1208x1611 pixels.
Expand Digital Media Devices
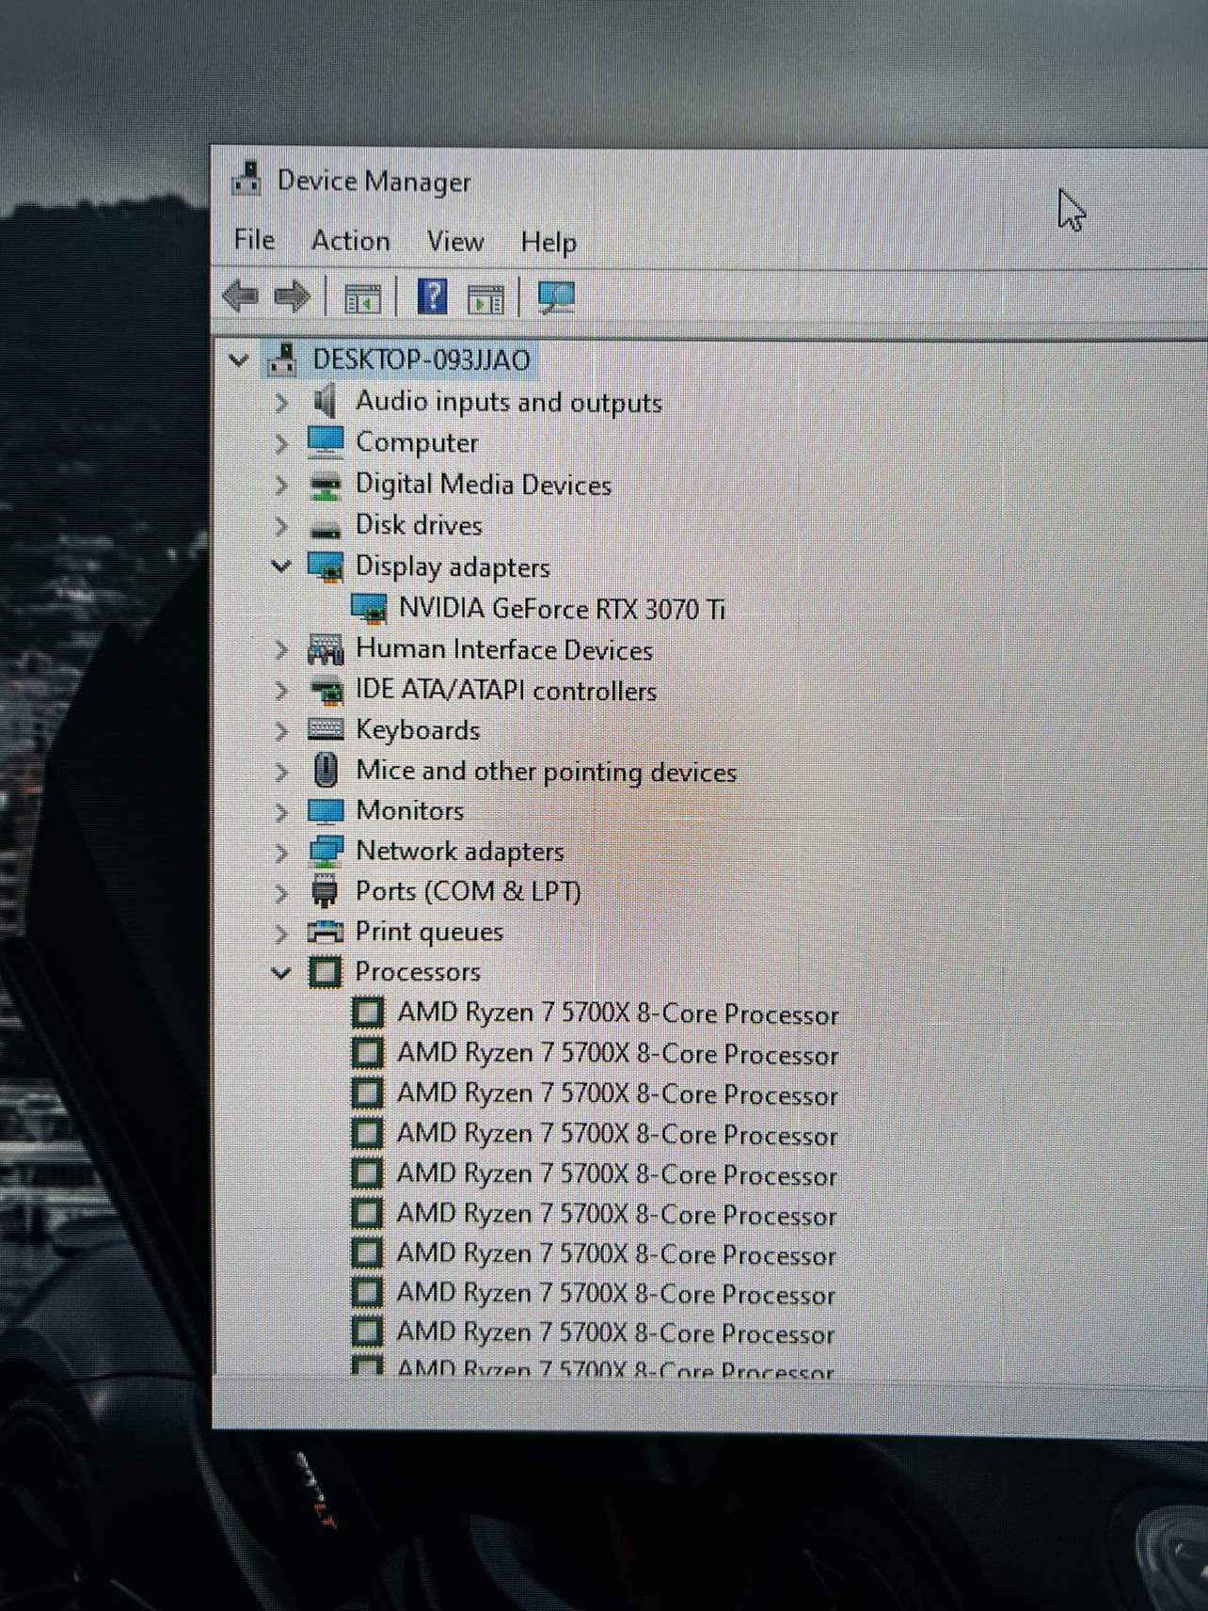[281, 486]
